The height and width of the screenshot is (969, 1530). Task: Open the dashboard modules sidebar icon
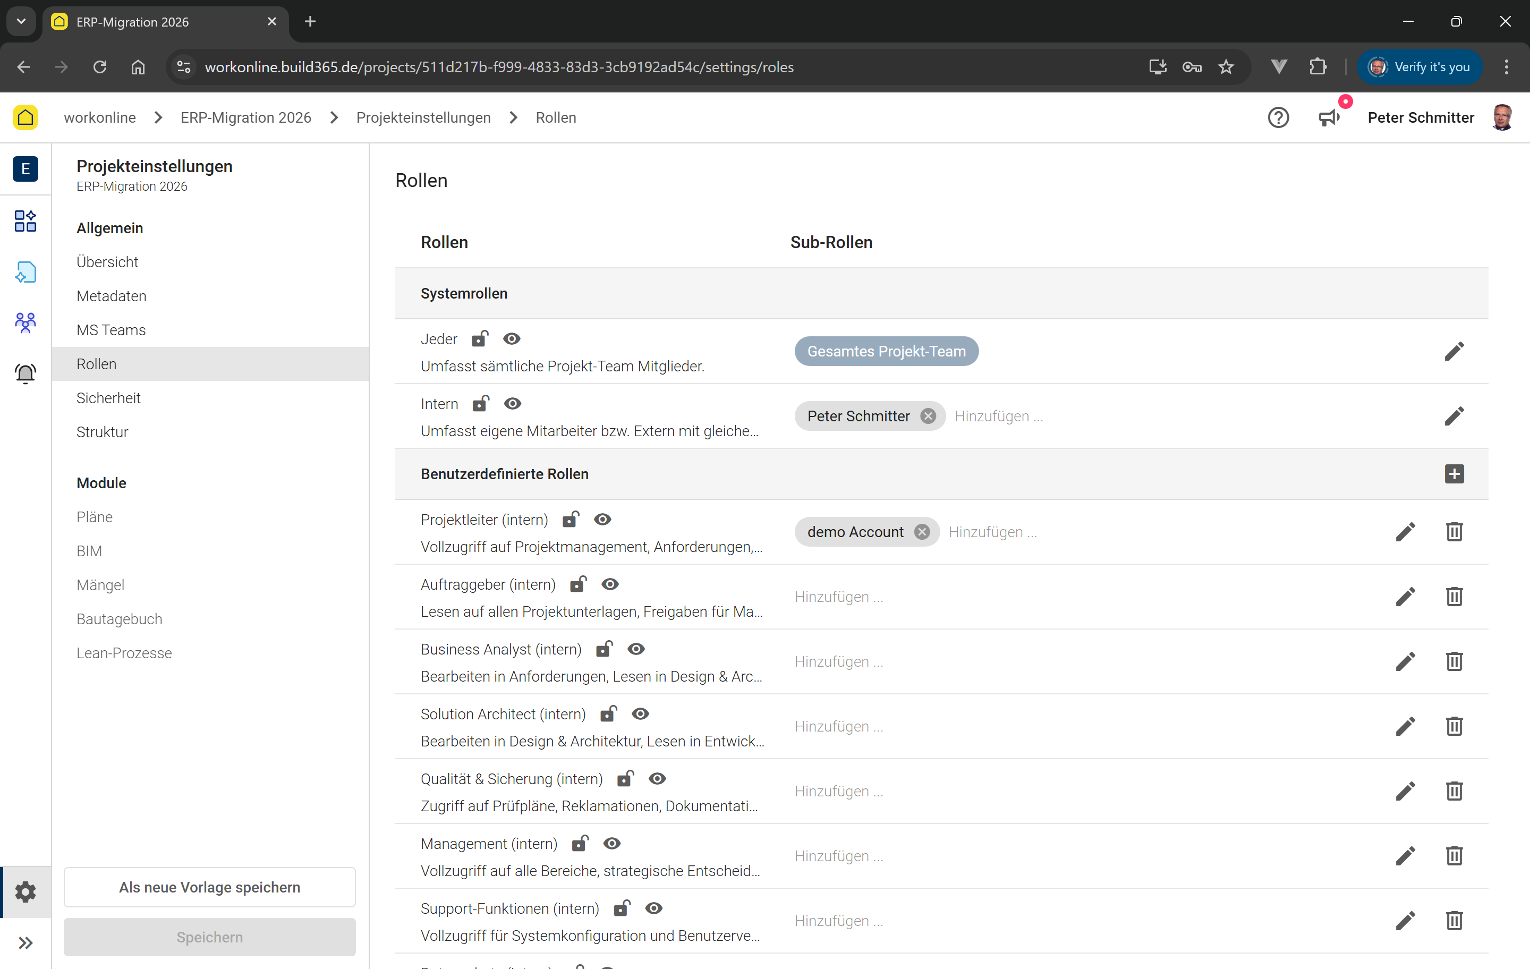(25, 221)
